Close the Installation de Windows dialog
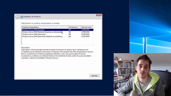 (x=99, y=15)
